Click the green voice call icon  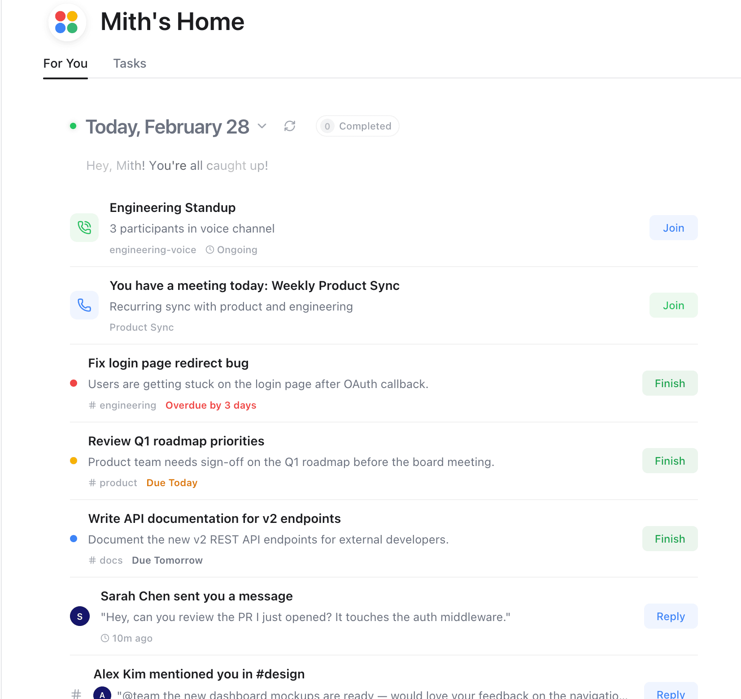84,228
